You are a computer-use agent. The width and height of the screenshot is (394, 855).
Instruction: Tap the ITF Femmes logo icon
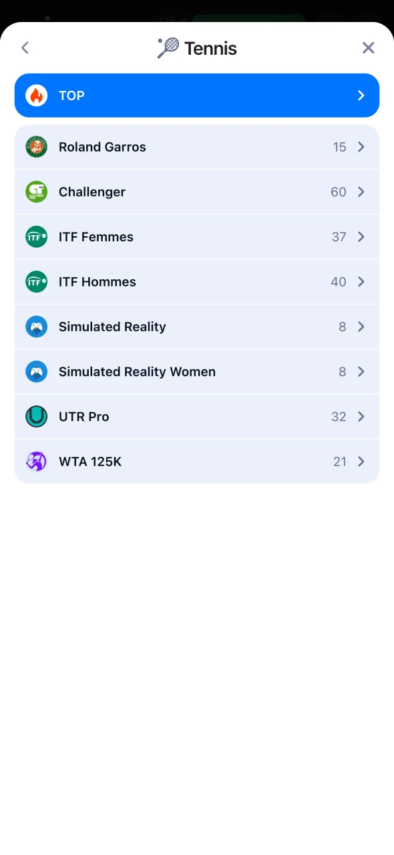click(37, 236)
